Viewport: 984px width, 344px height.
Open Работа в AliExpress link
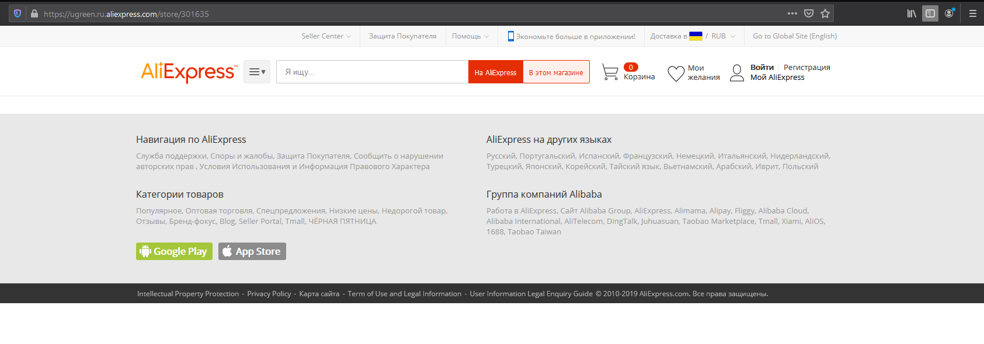click(x=521, y=211)
